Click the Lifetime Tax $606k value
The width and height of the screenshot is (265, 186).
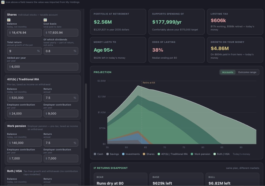[218, 20]
